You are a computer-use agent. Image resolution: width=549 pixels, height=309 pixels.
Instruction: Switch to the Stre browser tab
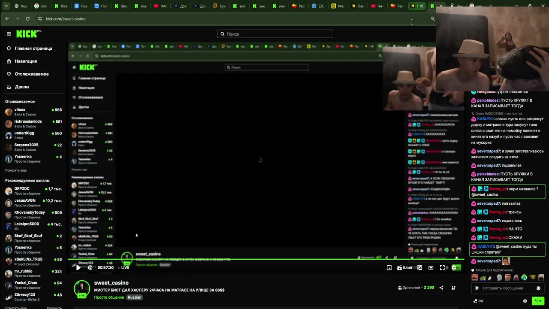(121, 6)
